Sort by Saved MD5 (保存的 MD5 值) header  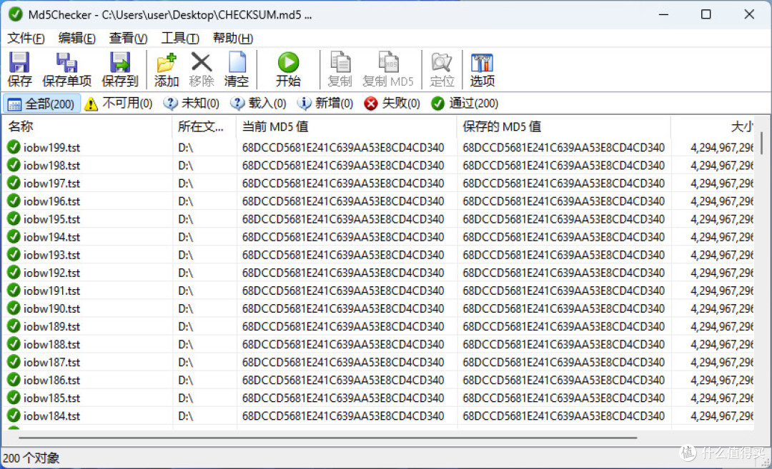[x=564, y=126]
